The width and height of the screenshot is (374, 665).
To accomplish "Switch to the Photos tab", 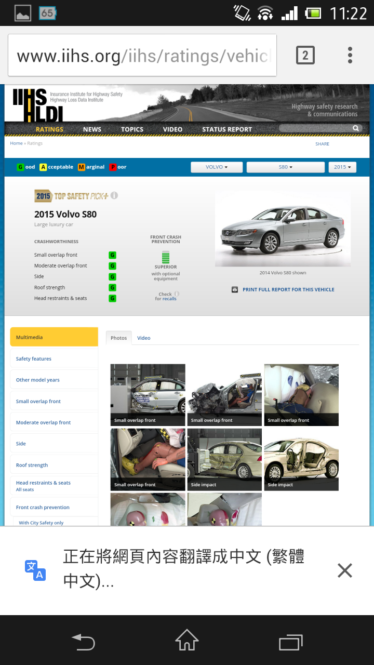I will [x=119, y=338].
